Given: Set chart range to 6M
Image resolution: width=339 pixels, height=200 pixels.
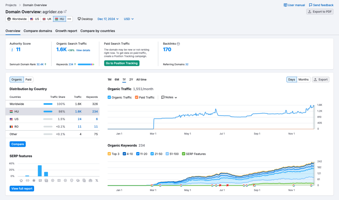Looking at the screenshot, I should [x=117, y=79].
